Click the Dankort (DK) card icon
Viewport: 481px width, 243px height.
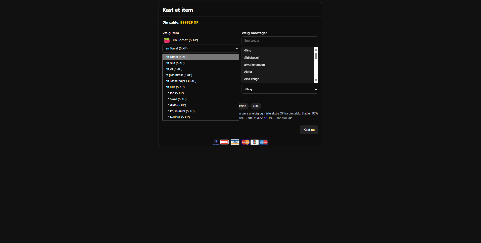pyautogui.click(x=224, y=142)
